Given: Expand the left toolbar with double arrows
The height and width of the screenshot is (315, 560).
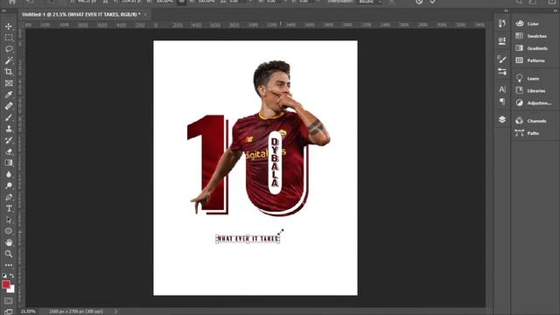Looking at the screenshot, I should [x=3, y=10].
